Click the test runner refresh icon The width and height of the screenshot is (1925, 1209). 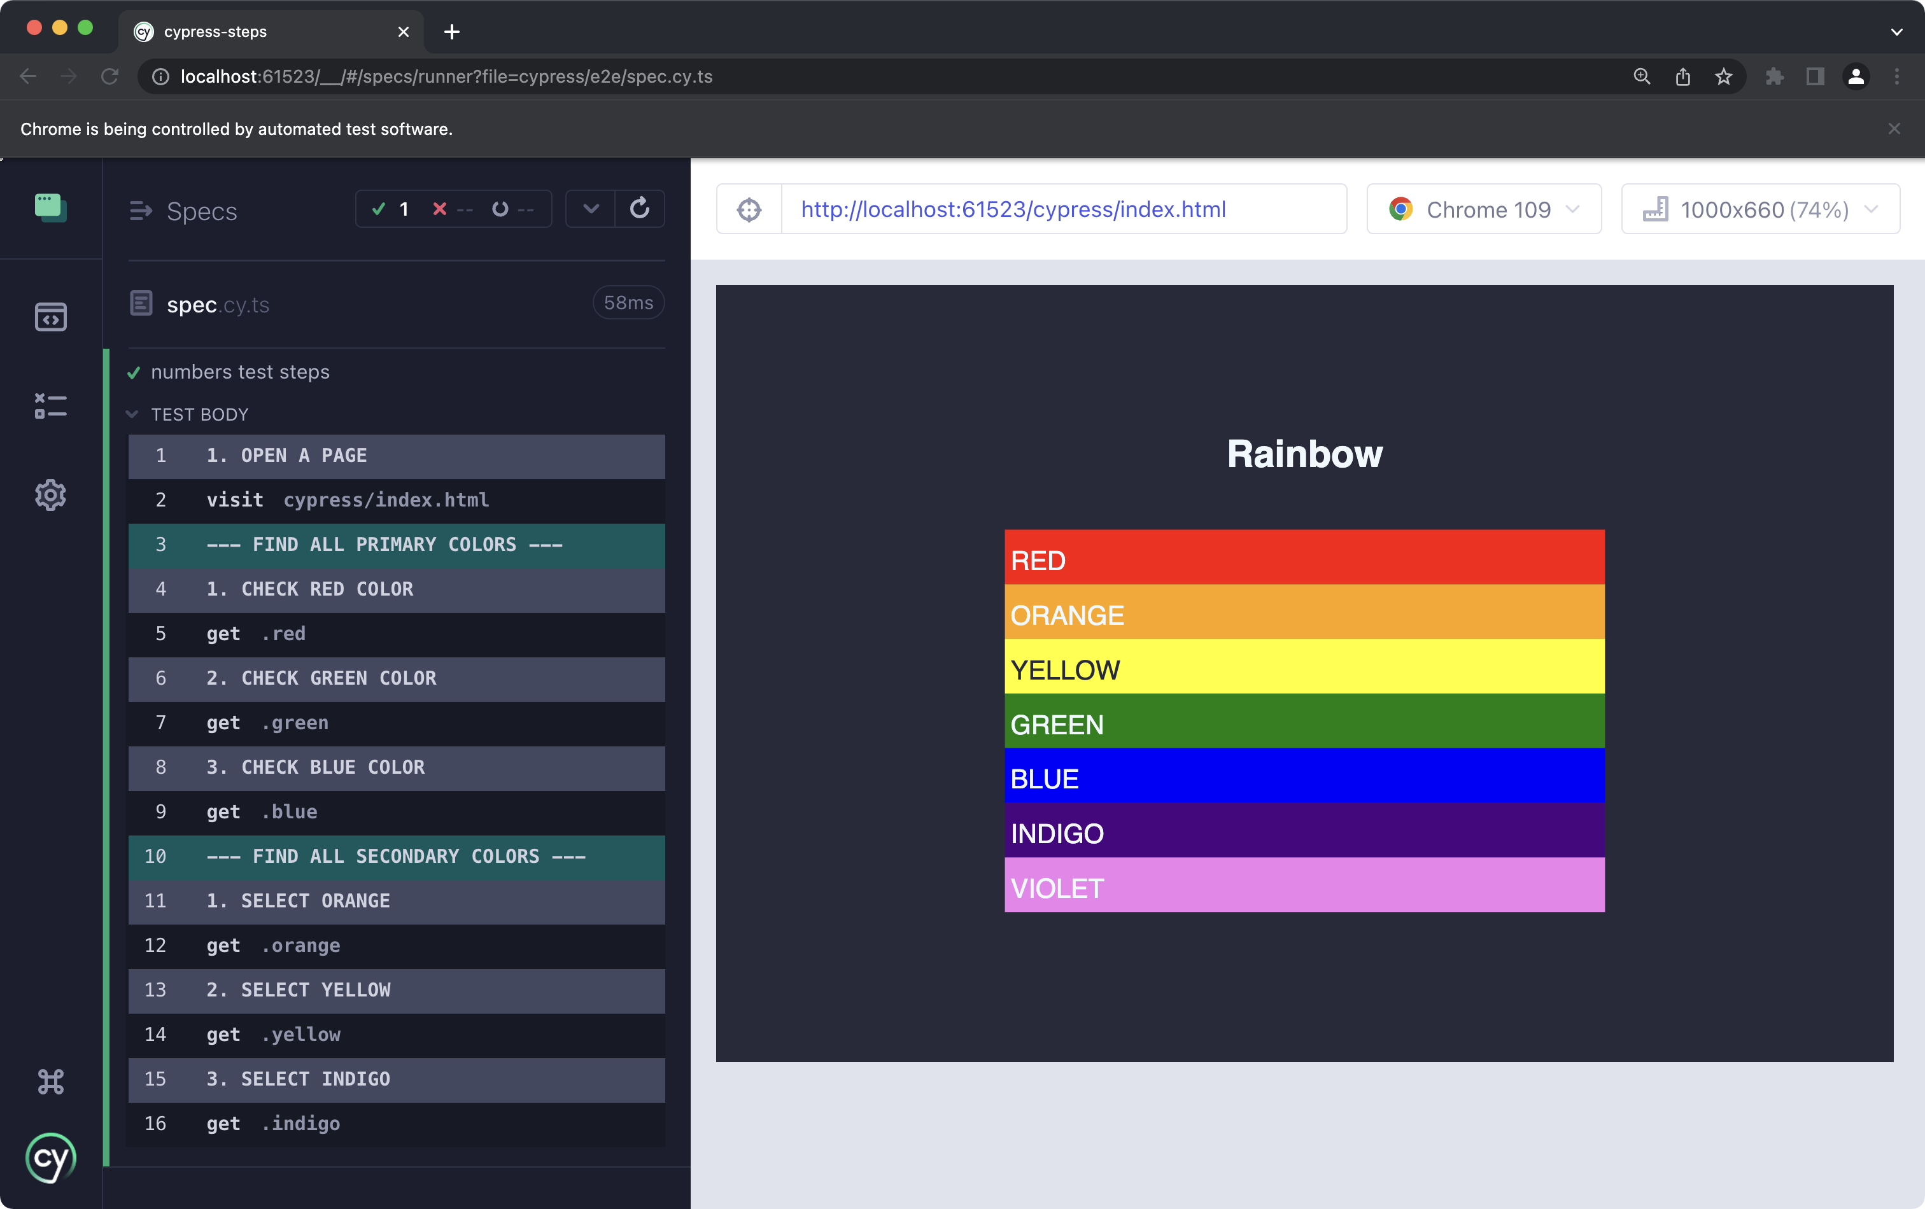pyautogui.click(x=639, y=209)
